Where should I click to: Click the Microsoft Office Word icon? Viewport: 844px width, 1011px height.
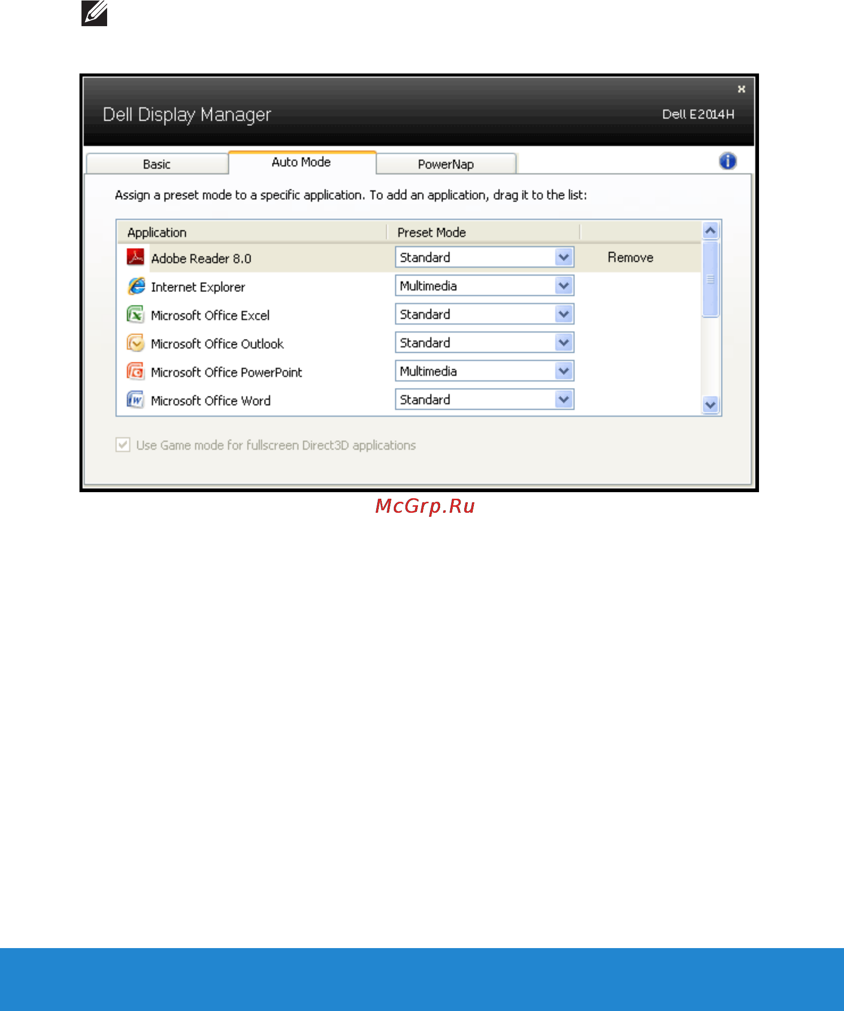click(x=135, y=400)
